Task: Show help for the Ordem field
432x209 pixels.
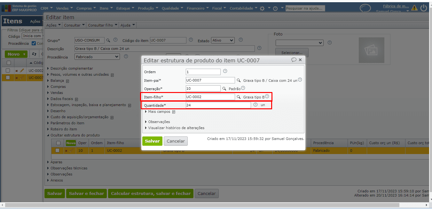Action: pyautogui.click(x=225, y=71)
